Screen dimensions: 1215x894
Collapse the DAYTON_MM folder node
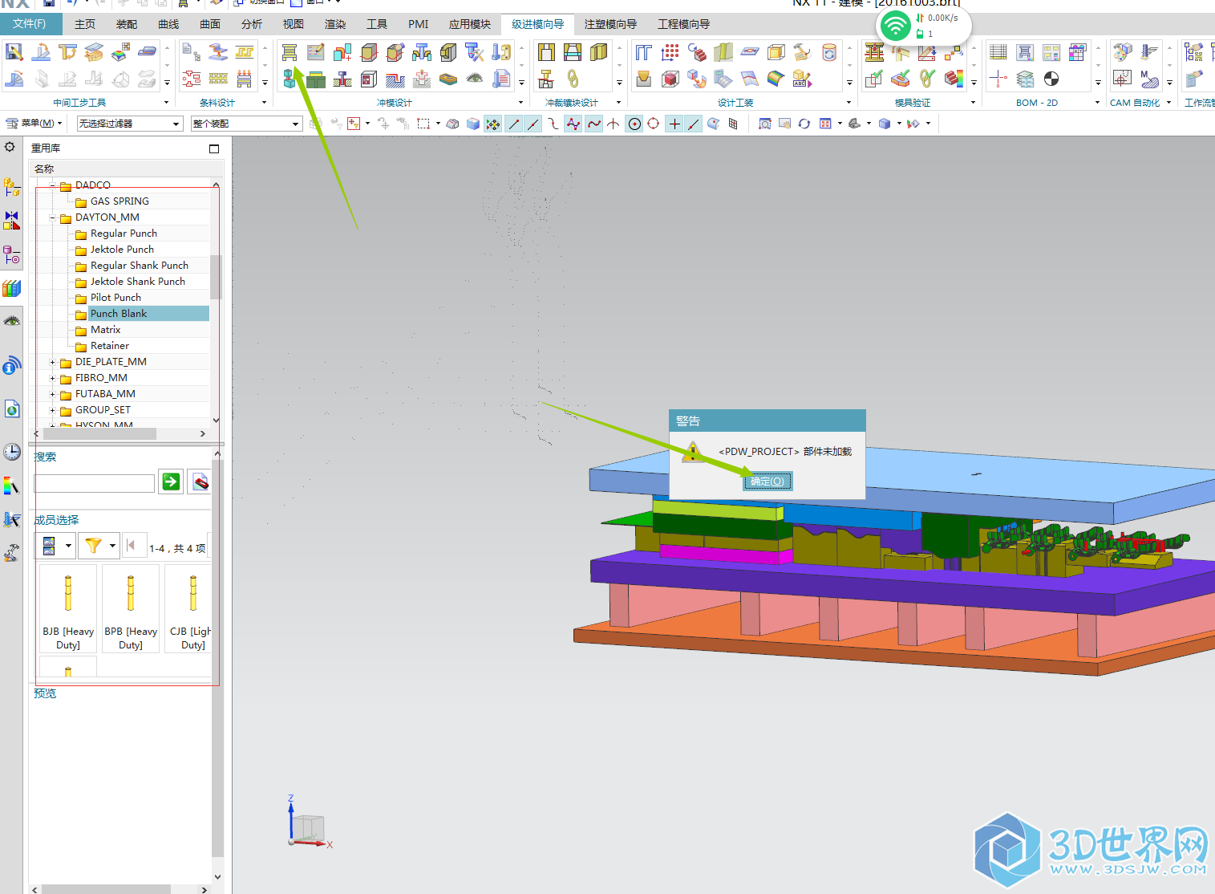click(x=53, y=217)
